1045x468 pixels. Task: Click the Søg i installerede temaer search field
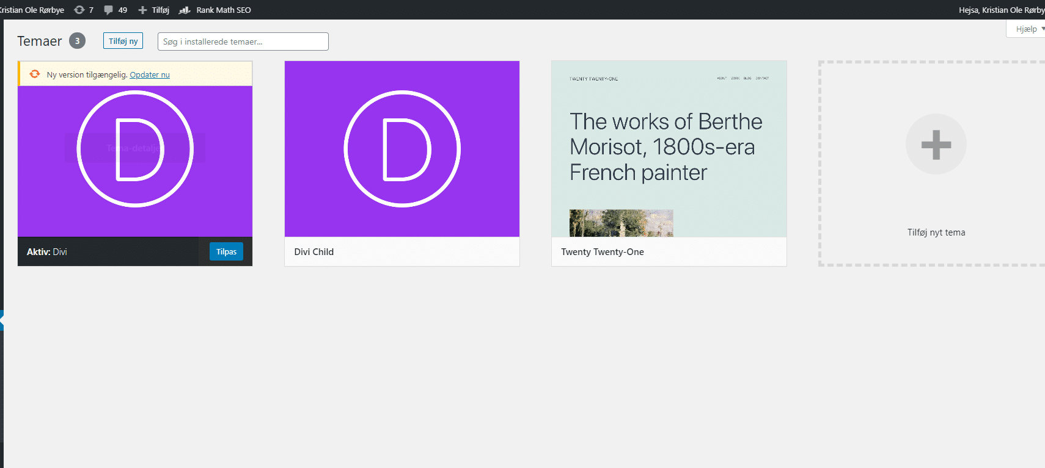[x=243, y=41]
